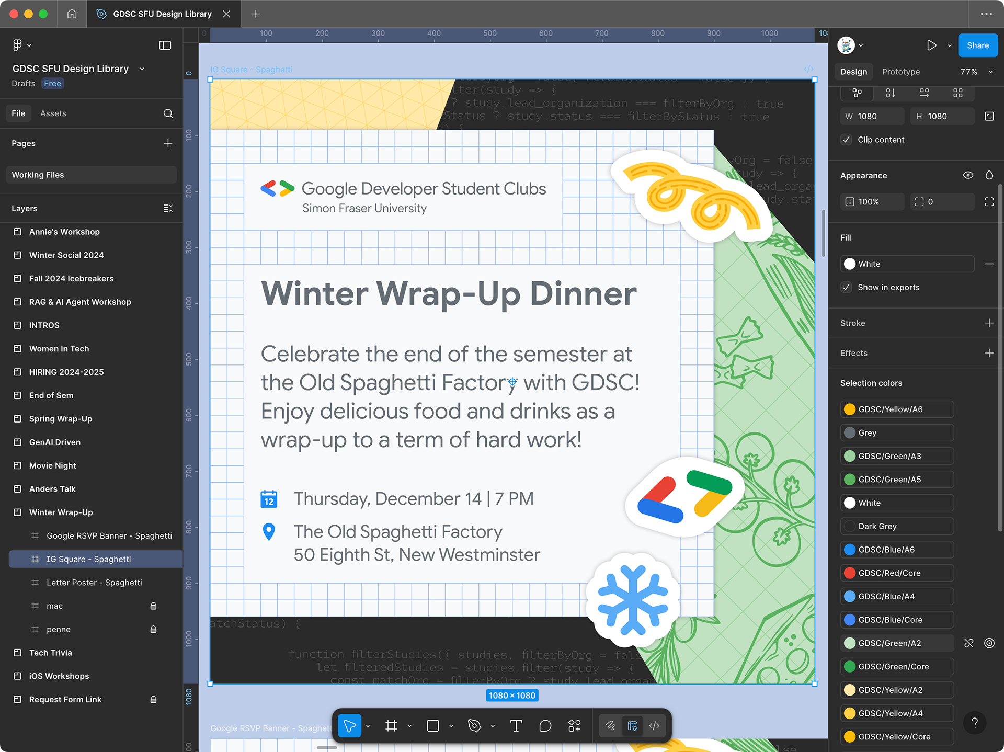Switch to Dev Mode in the toolbar
This screenshot has height=752, width=1004.
(654, 726)
